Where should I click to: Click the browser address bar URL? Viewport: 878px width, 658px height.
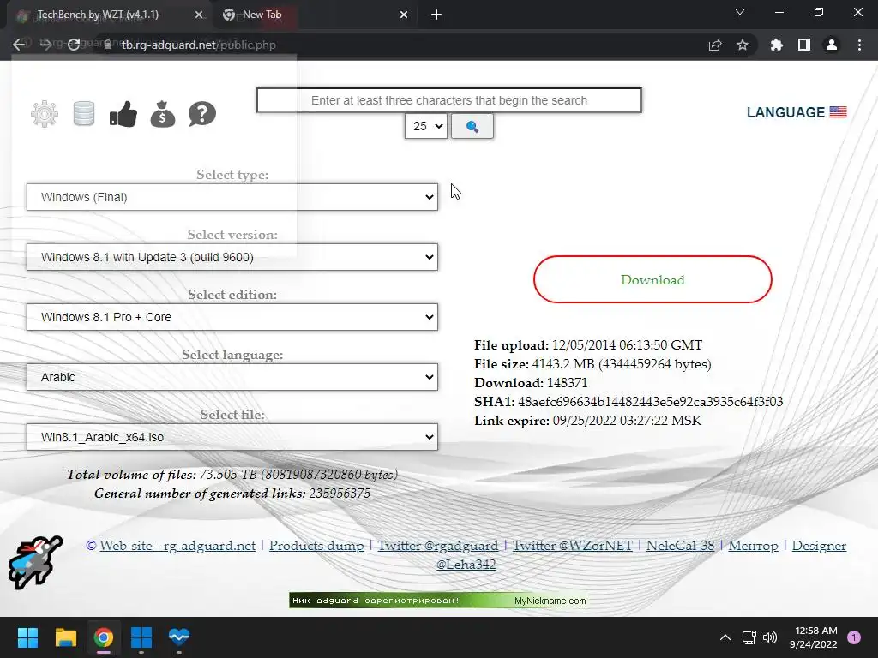(x=199, y=45)
